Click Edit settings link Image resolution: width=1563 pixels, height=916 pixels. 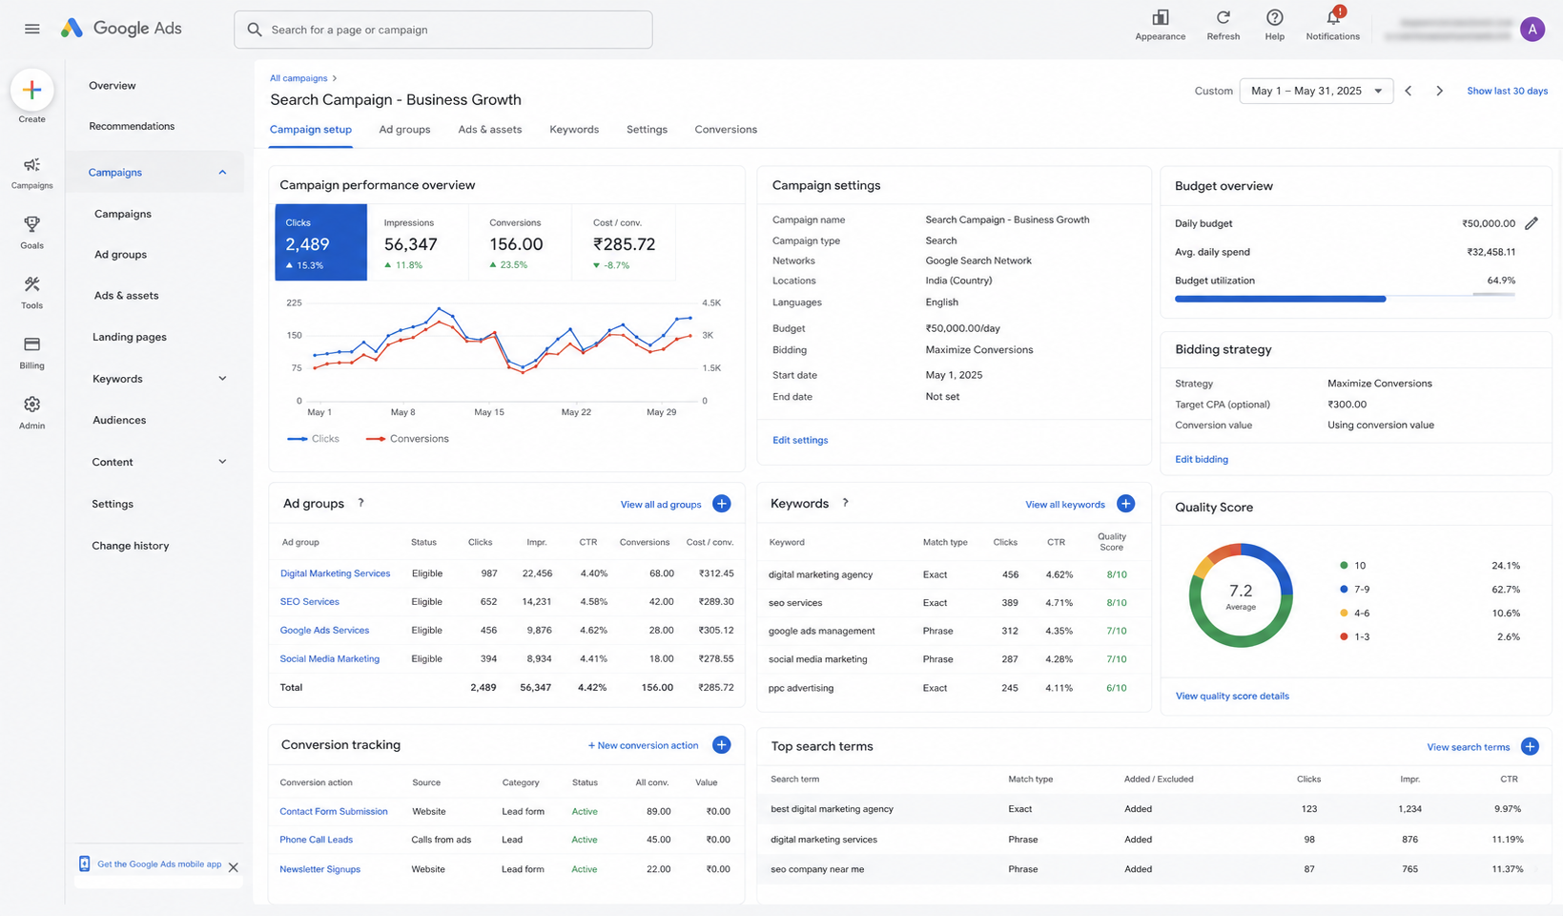coord(800,440)
